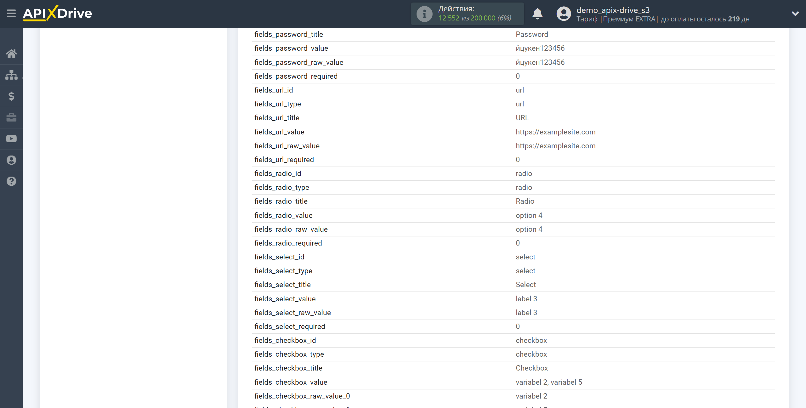Click the demo_apix-drive_s3 username
Screen dimensions: 806x408
coord(613,10)
